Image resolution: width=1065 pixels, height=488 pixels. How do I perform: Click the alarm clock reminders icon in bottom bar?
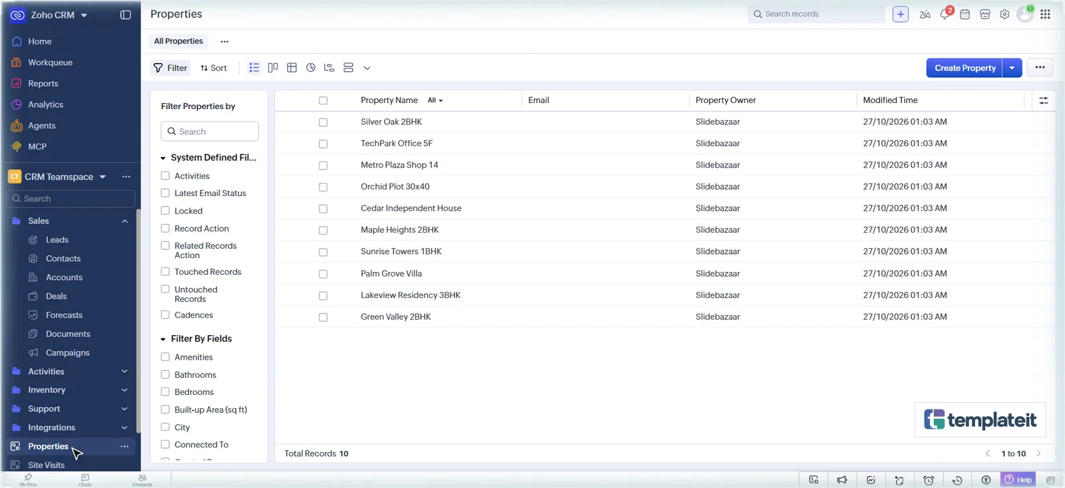pos(929,480)
